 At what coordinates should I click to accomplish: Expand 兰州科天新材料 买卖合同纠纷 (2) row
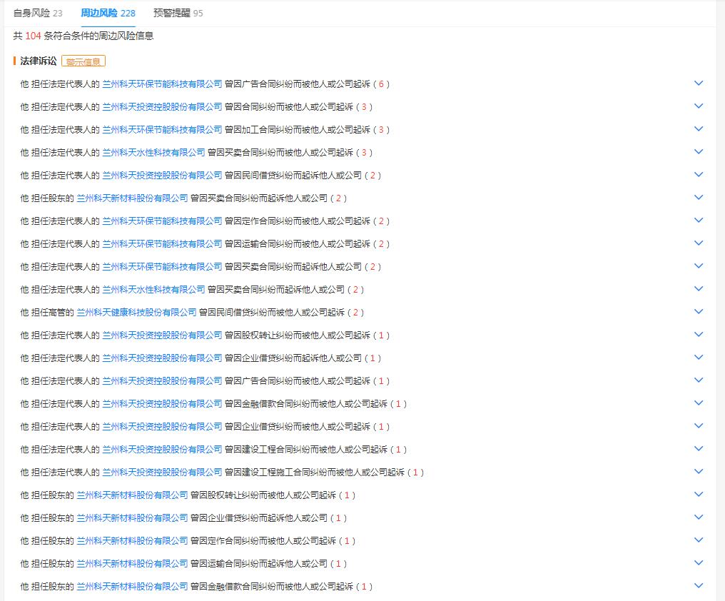699,198
